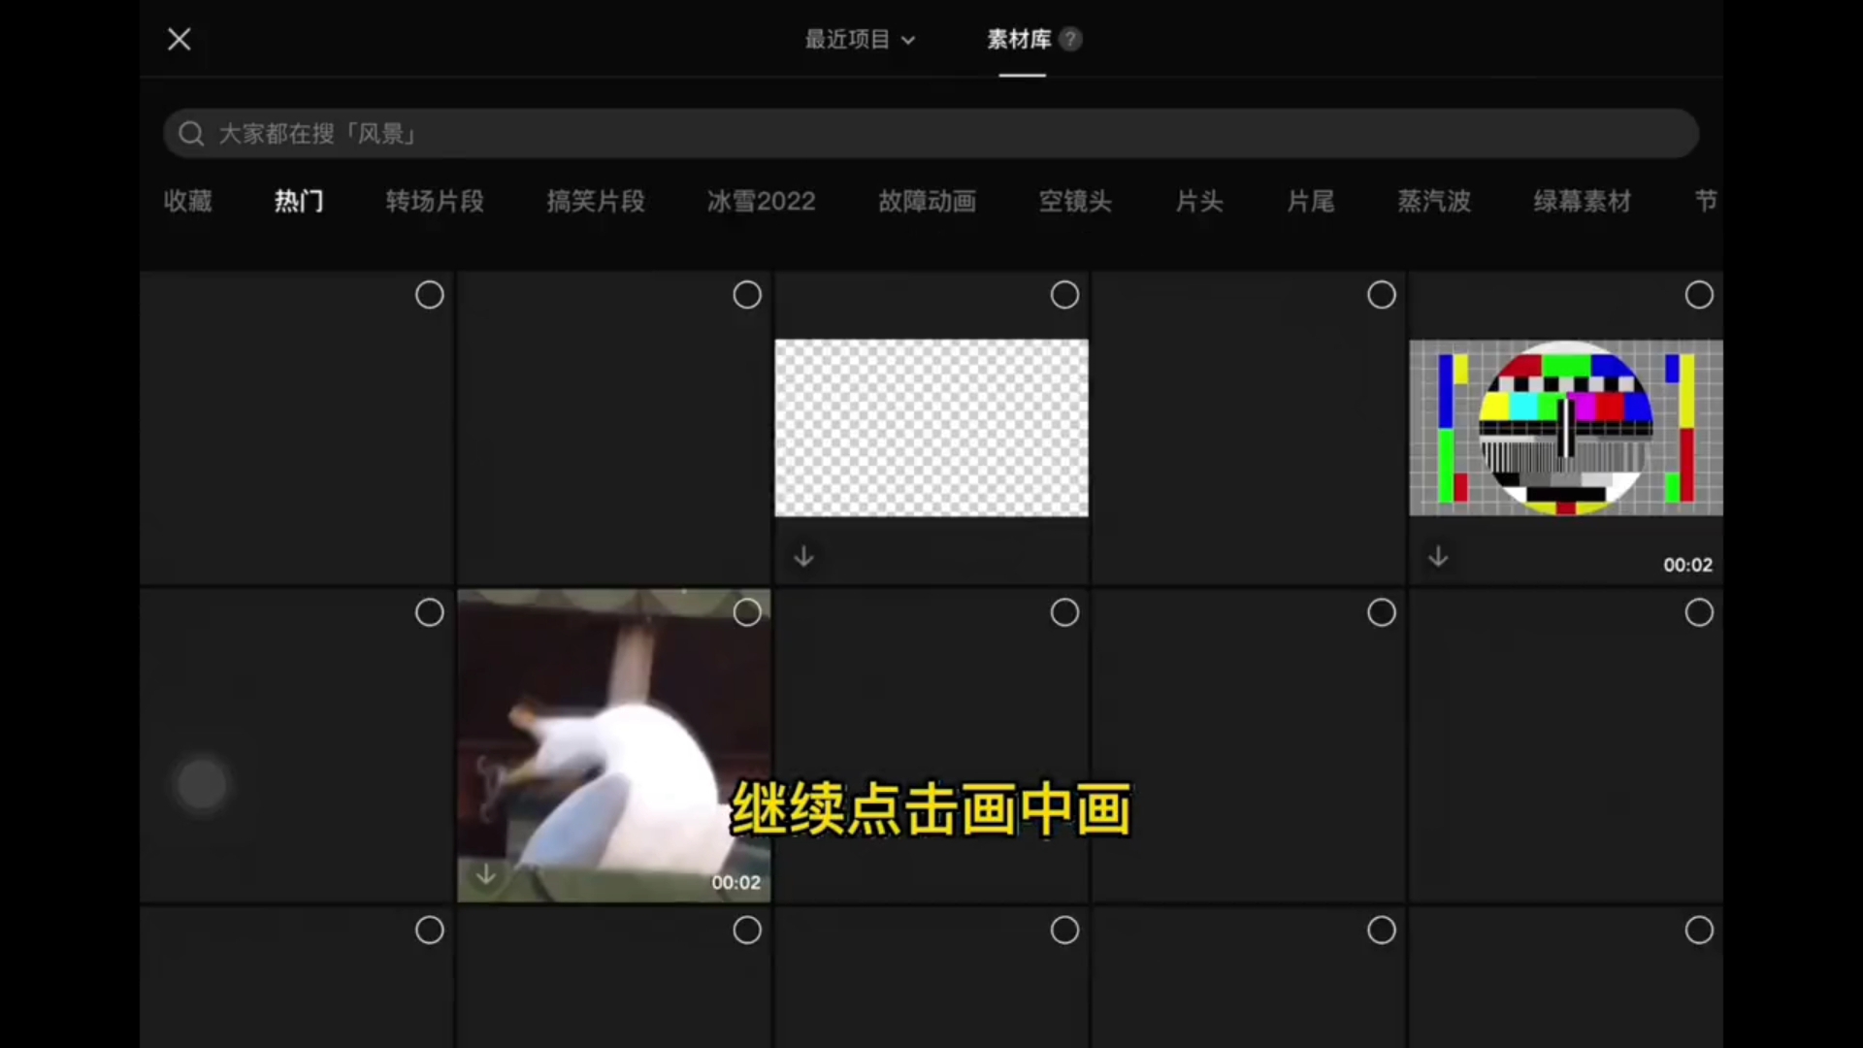The image size is (1863, 1048).
Task: Open the 最近项目 dropdown
Action: coord(860,40)
